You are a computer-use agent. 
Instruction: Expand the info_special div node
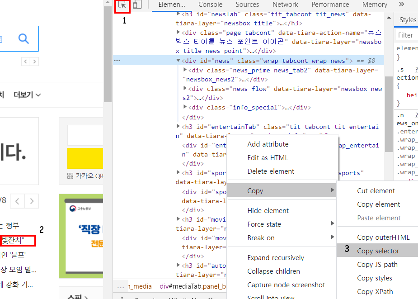point(185,107)
